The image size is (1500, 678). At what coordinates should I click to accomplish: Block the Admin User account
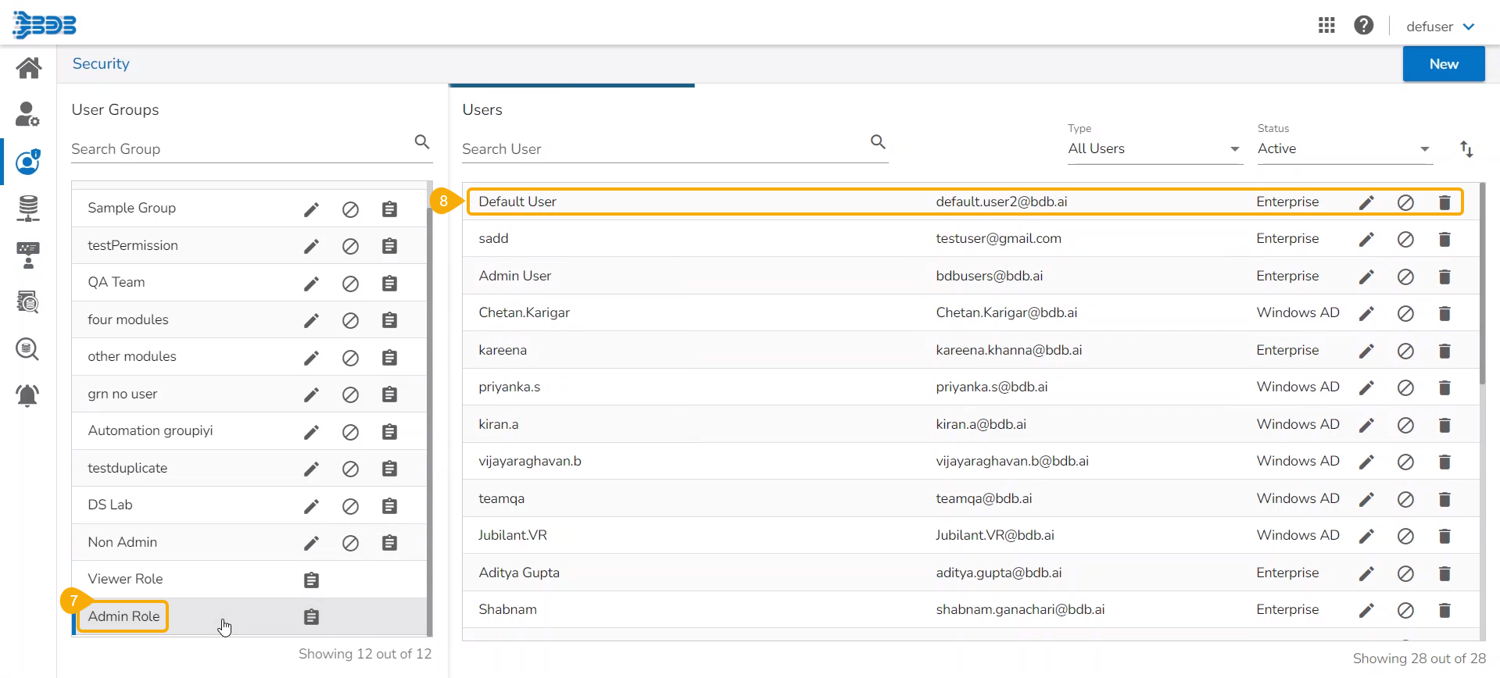coord(1405,277)
